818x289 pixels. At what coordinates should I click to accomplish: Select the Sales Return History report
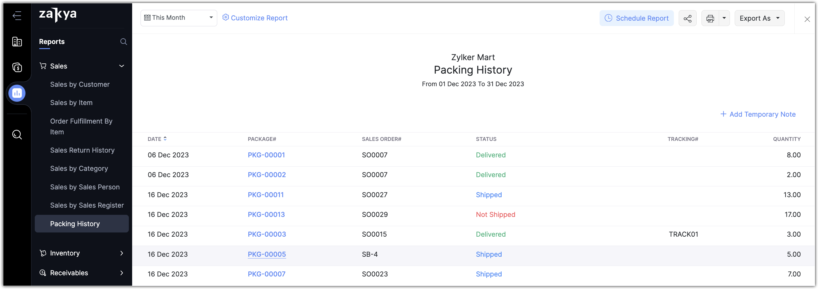[82, 150]
